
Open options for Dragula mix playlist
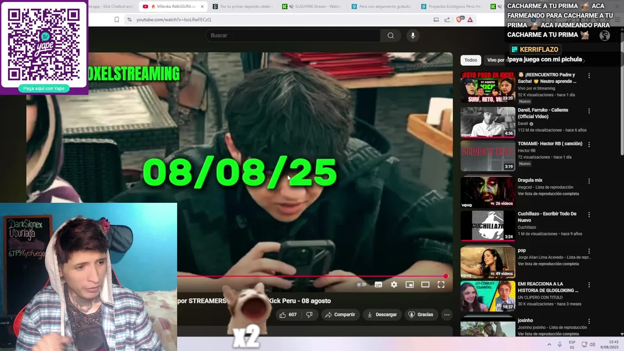[x=589, y=181]
